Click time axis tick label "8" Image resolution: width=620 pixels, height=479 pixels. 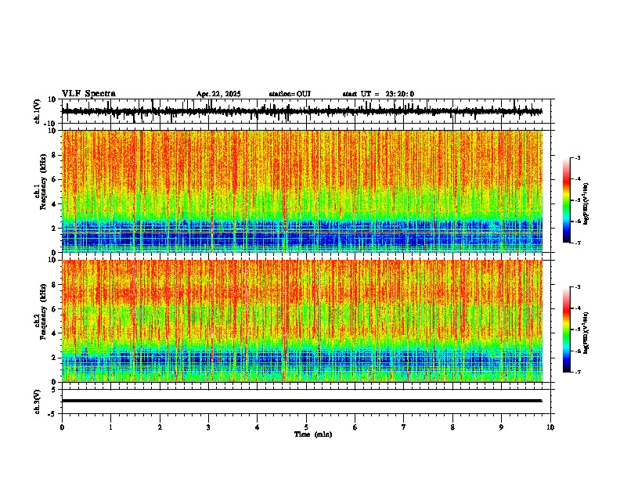pos(452,427)
